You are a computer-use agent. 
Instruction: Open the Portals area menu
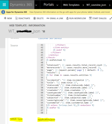click(49, 5)
